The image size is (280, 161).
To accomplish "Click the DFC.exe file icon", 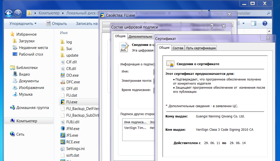I will point(63,82).
